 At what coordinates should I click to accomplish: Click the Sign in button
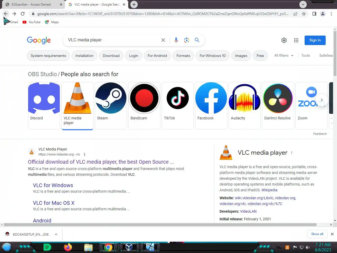(315, 40)
